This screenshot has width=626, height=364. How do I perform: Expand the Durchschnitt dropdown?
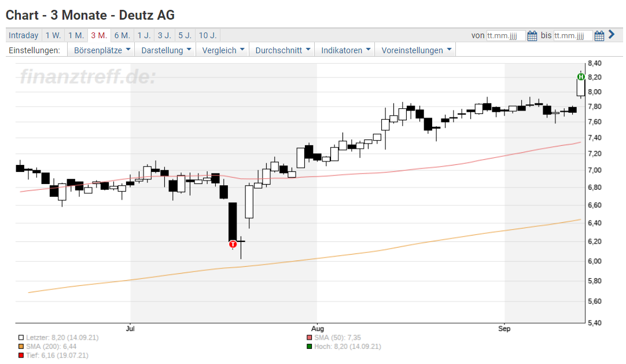click(283, 50)
